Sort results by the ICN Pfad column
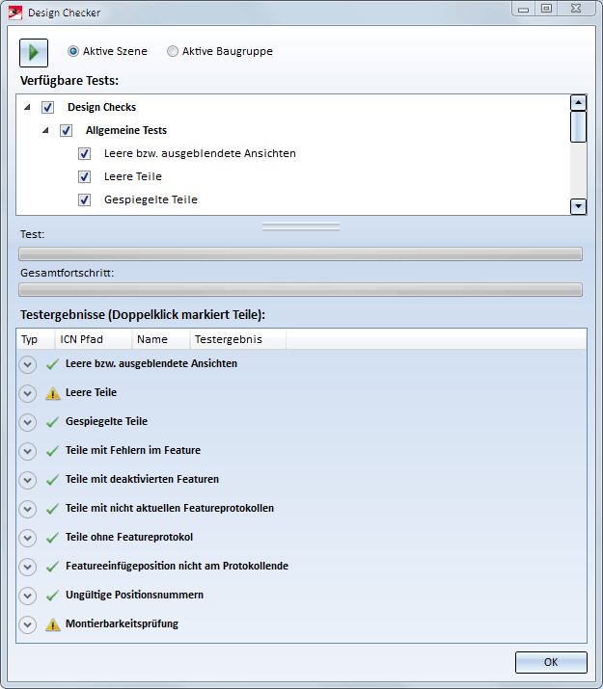603x689 pixels. tap(81, 339)
